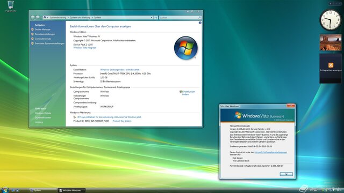Click the RSS feed icon in headlines gadget

pyautogui.click(x=331, y=65)
